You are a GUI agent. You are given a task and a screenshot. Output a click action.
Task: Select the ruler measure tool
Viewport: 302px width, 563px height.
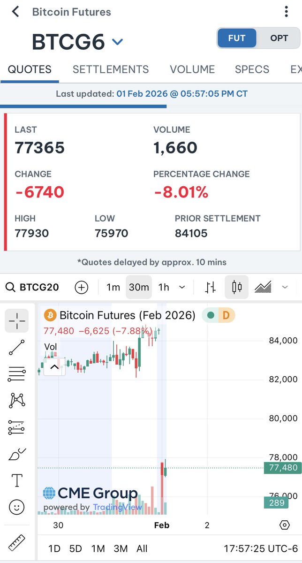(x=17, y=543)
